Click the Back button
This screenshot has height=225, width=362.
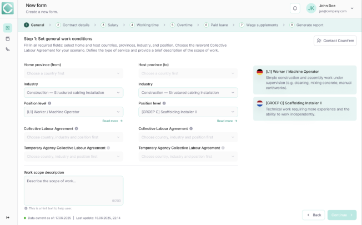(313, 215)
